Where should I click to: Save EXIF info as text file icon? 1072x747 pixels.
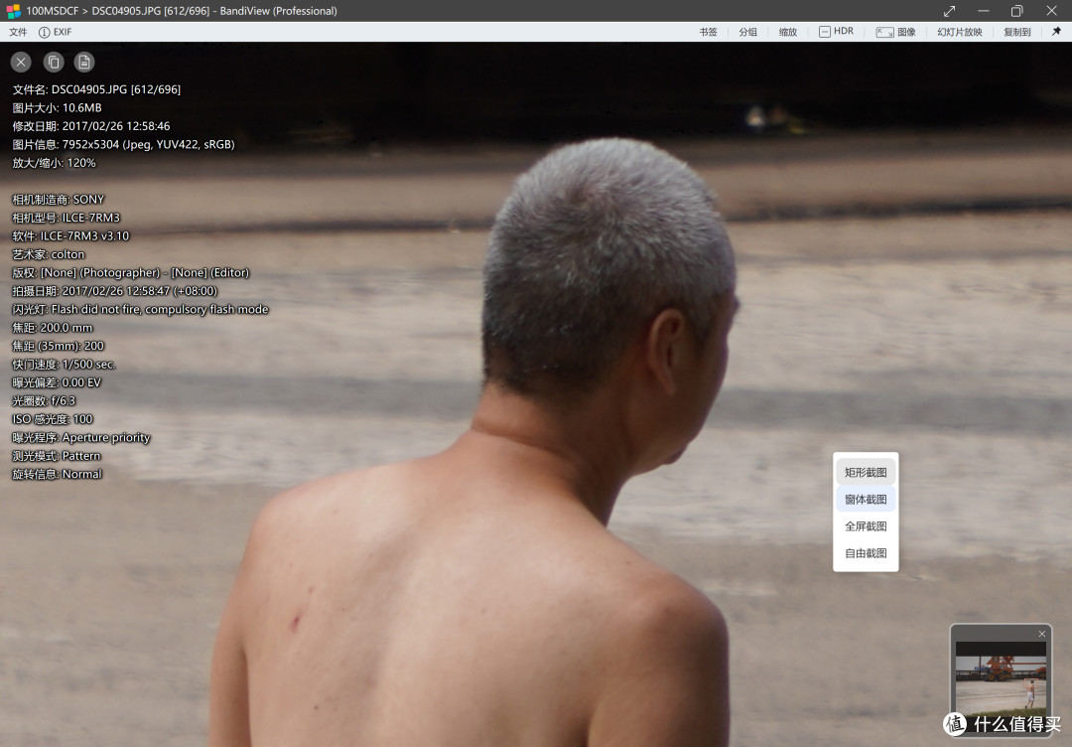point(84,63)
